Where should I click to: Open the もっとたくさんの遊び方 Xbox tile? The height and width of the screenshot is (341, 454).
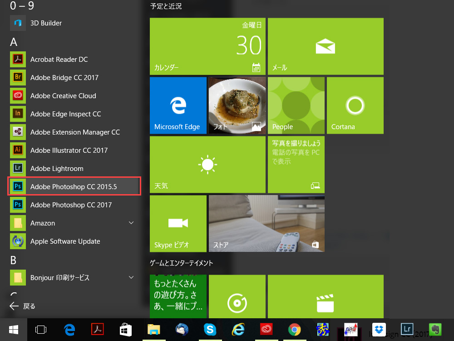178,296
